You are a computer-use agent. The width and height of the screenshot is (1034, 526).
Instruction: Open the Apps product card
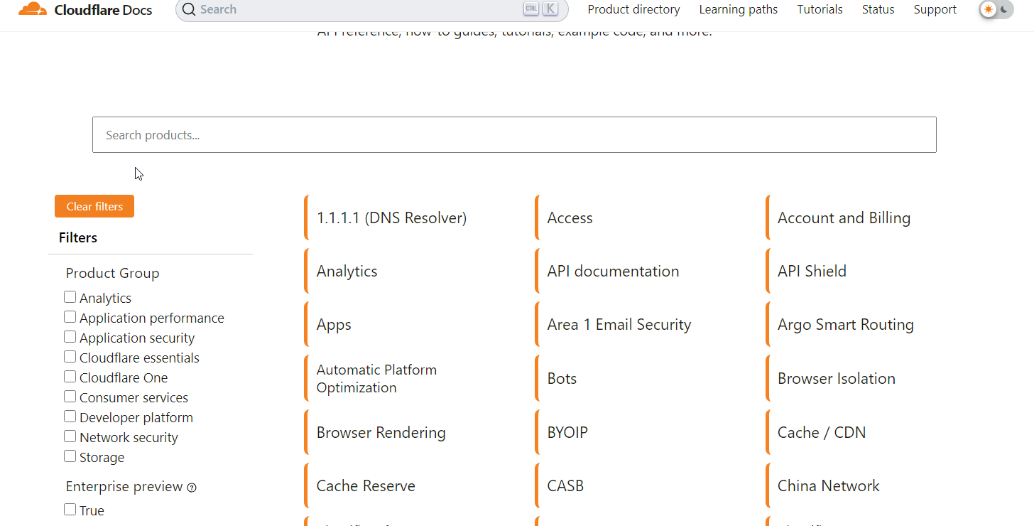pos(413,324)
